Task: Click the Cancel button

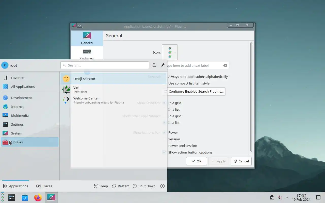Action: 241,161
